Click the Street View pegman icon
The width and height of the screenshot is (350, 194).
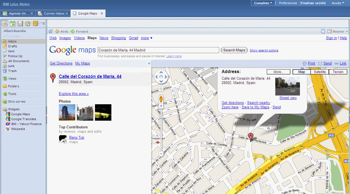click(161, 99)
